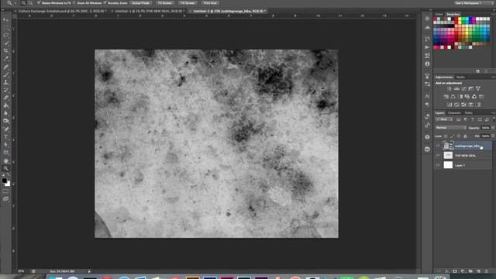
Task: Add an Exposure adjustment
Action: point(470,89)
